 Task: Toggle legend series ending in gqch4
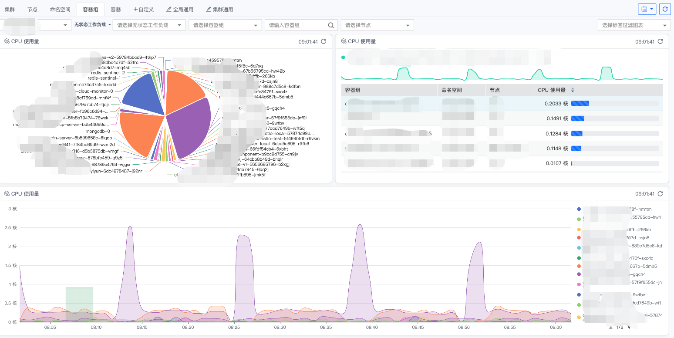click(579, 274)
